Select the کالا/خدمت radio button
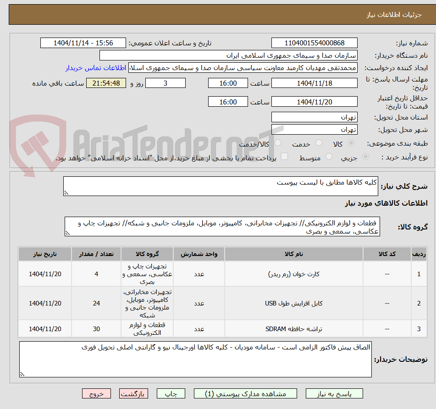This screenshot has height=409, width=436. [278, 143]
